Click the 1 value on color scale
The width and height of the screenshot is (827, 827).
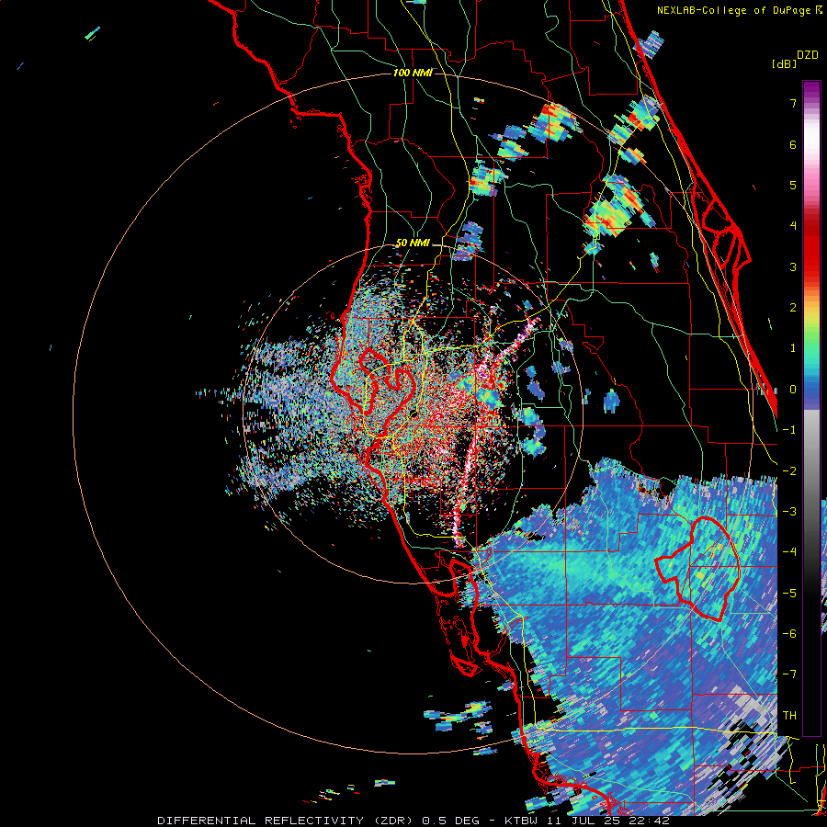(793, 348)
